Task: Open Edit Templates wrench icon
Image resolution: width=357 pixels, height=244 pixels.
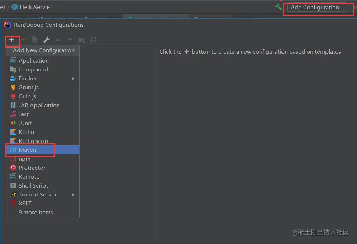Action: pos(47,40)
